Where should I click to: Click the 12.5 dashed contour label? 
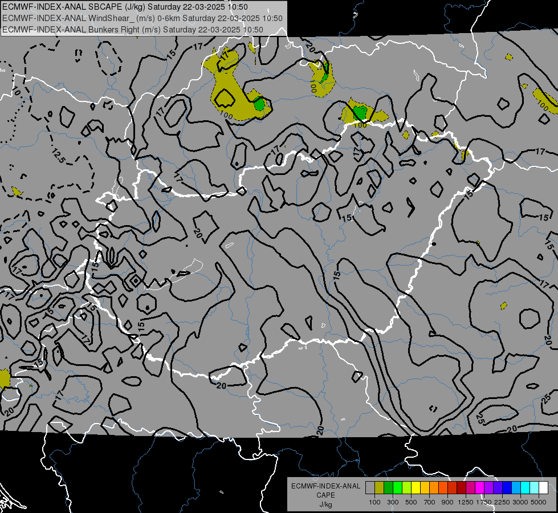[x=58, y=156]
